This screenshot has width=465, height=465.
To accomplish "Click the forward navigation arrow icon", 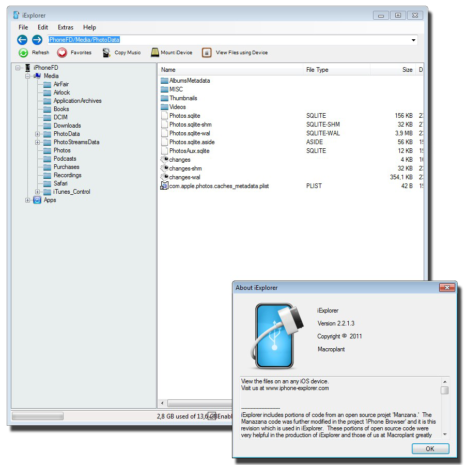I will 37,40.
